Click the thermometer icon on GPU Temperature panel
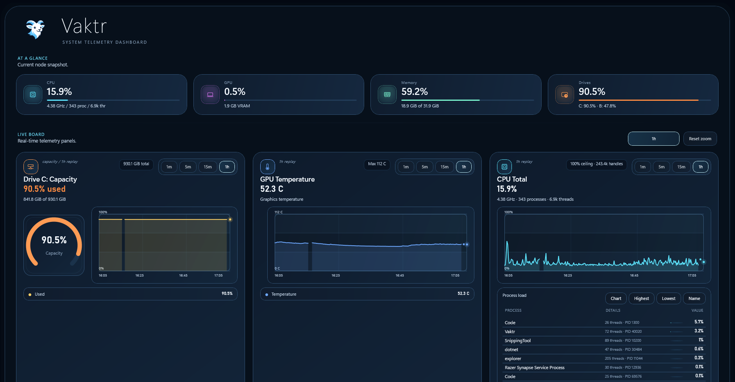The height and width of the screenshot is (382, 735). (x=267, y=166)
